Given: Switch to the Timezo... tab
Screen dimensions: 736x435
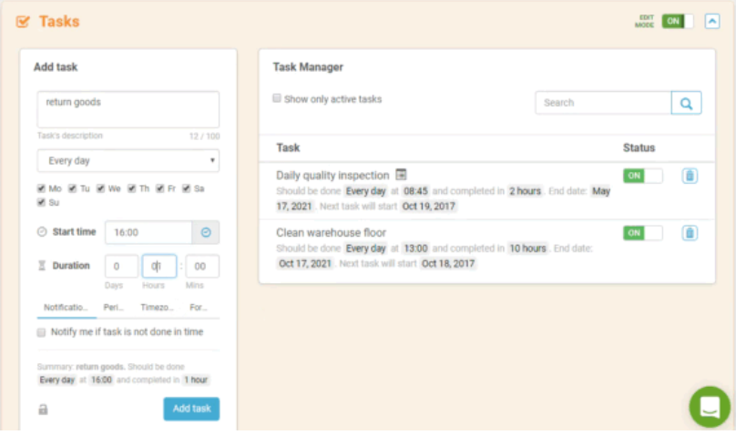Looking at the screenshot, I should (158, 308).
